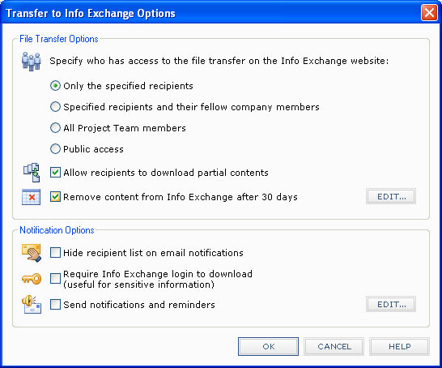The height and width of the screenshot is (368, 442).
Task: Select the Public access radio button
Action: click(55, 149)
